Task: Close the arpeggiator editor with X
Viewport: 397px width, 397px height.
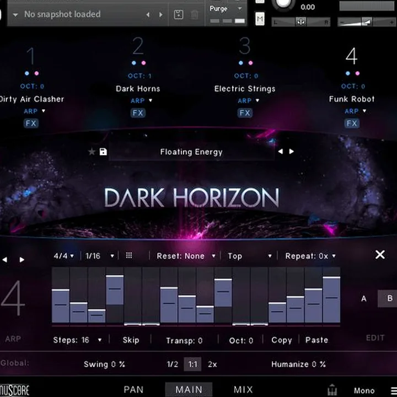Action: [380, 254]
